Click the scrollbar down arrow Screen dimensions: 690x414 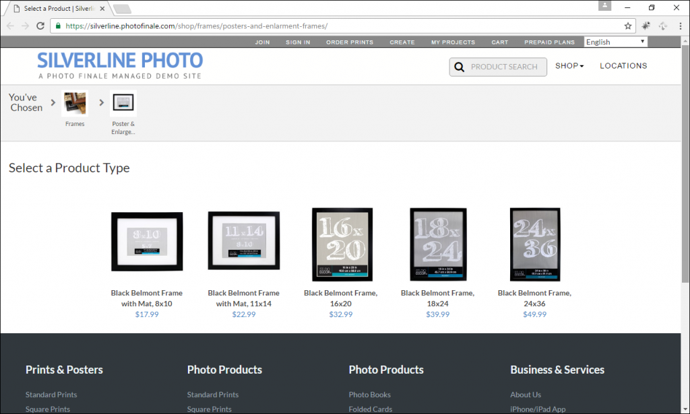point(685,410)
